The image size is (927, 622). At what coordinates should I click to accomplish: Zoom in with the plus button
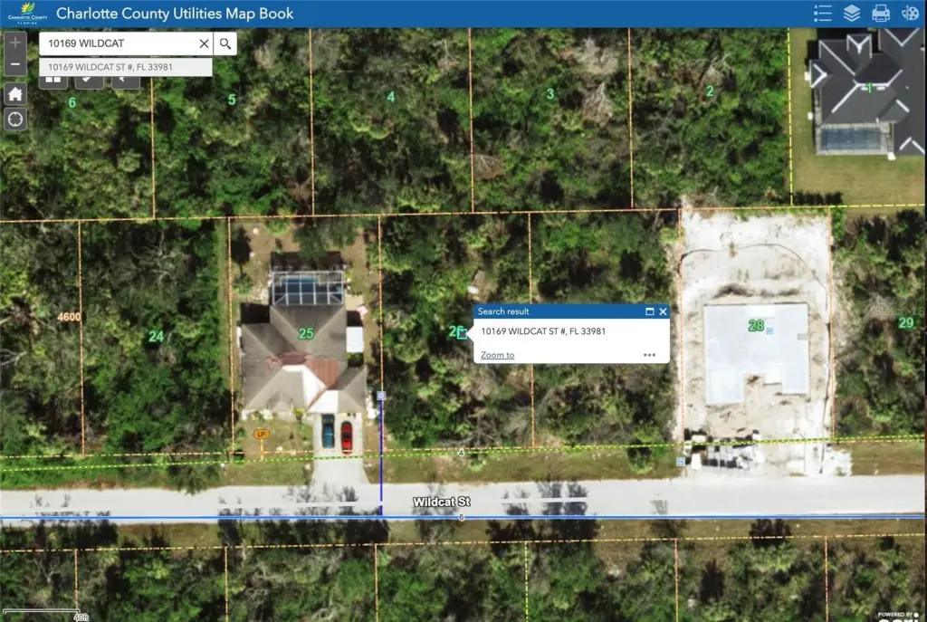[x=15, y=43]
